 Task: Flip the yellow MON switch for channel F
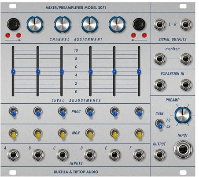(x=139, y=133)
